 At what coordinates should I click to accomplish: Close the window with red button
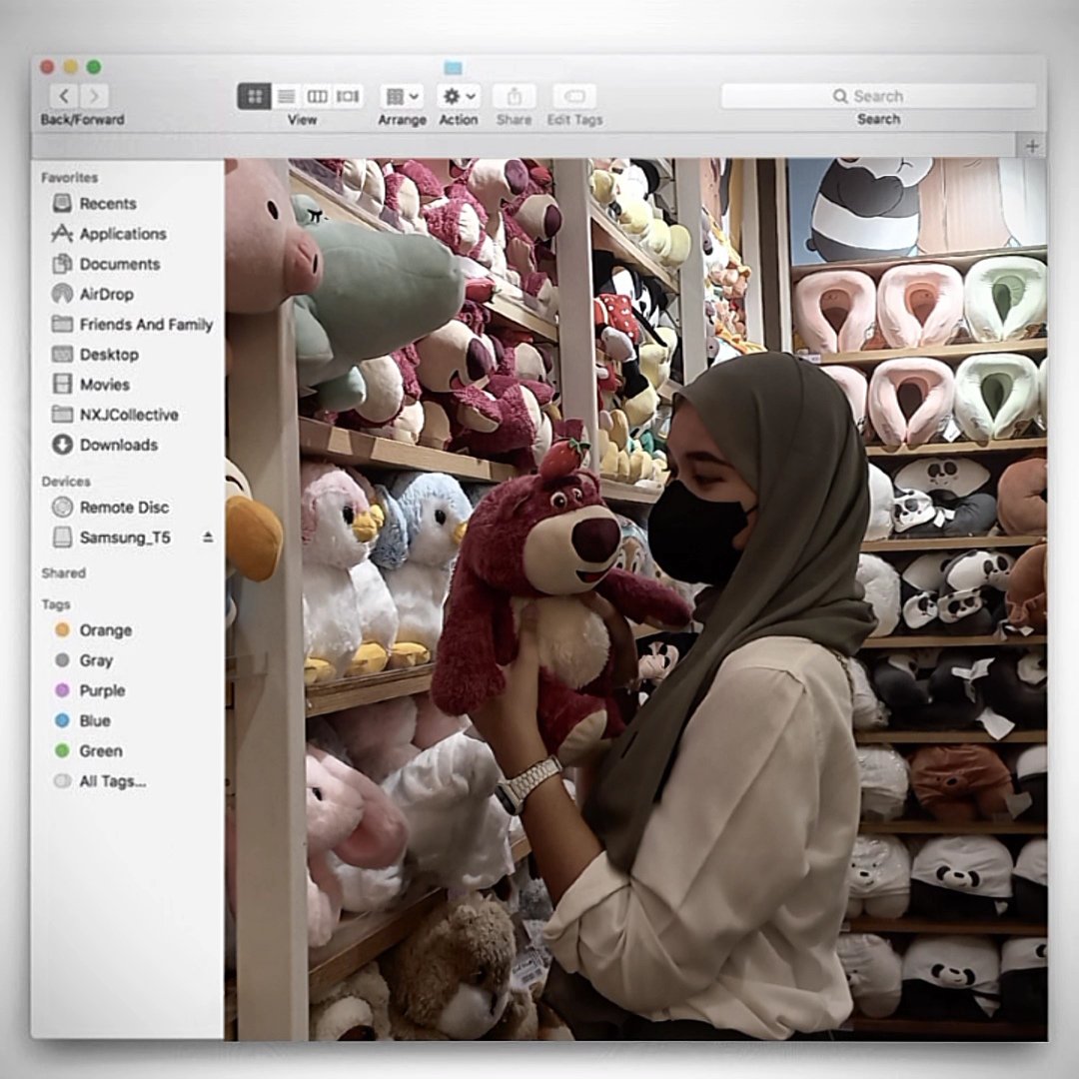pyautogui.click(x=48, y=67)
